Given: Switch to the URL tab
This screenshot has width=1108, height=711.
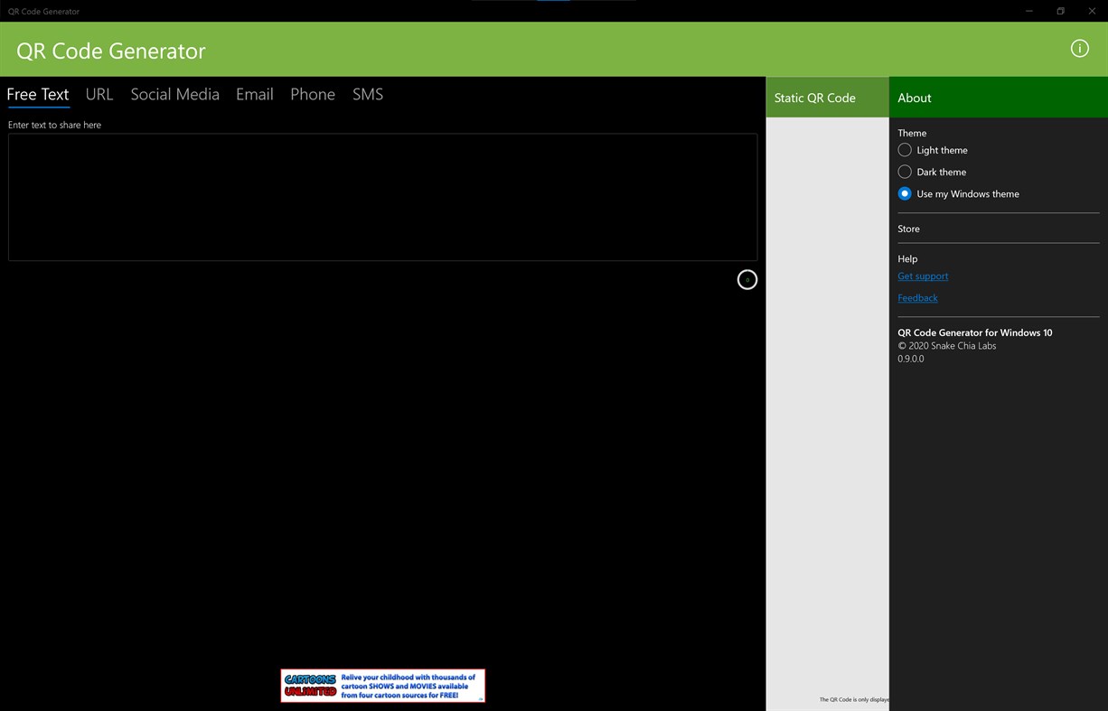Looking at the screenshot, I should 99,94.
